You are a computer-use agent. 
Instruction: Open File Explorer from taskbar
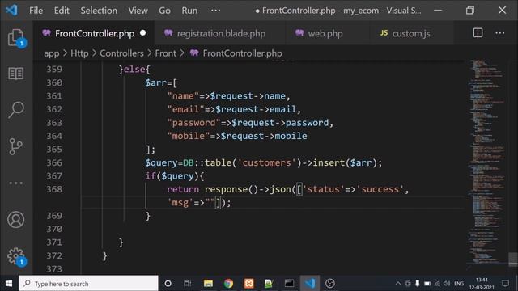click(x=208, y=284)
